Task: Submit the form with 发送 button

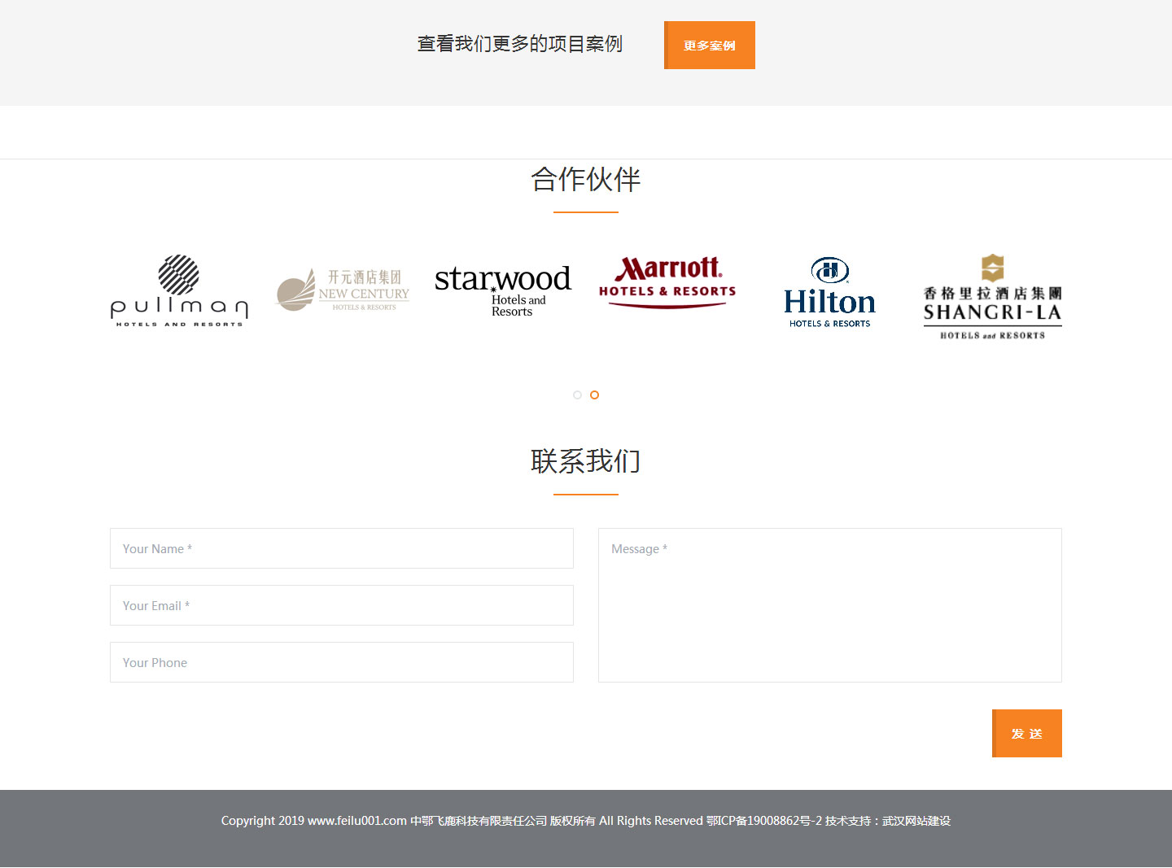Action: 1027,734
